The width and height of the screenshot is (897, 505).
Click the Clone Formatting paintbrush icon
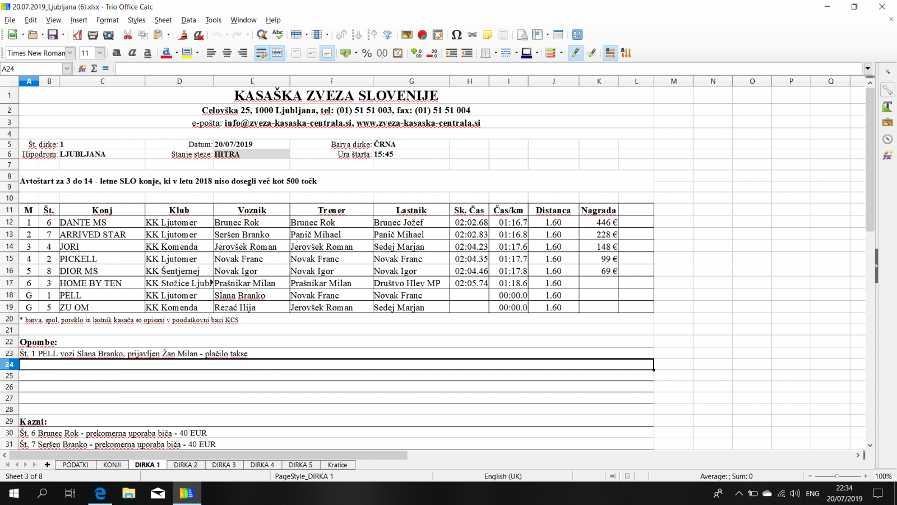click(x=183, y=35)
